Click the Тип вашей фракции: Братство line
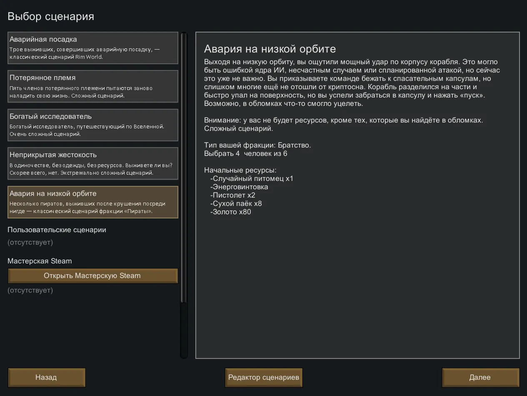 click(x=257, y=145)
